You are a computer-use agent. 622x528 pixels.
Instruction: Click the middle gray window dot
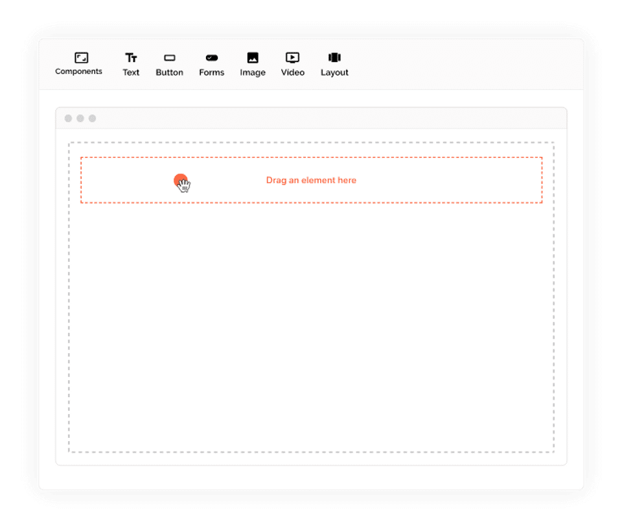pyautogui.click(x=80, y=118)
